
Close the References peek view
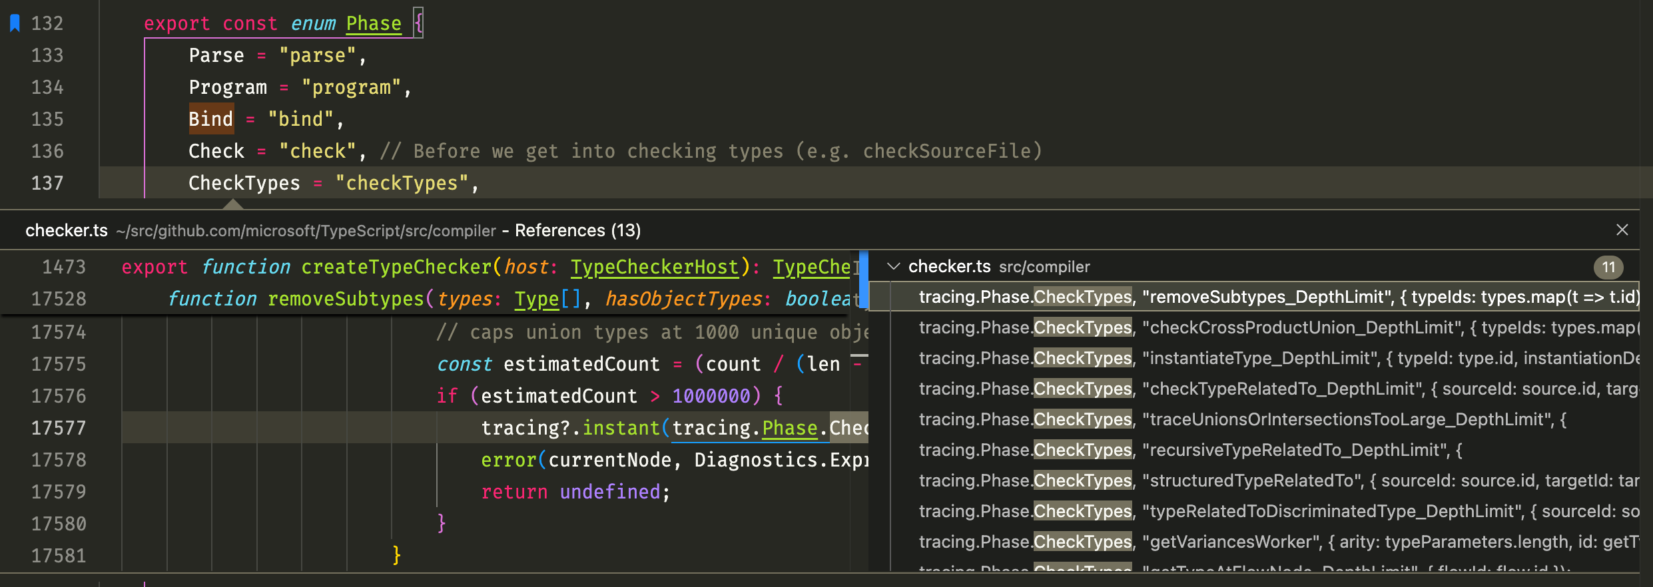1622,230
